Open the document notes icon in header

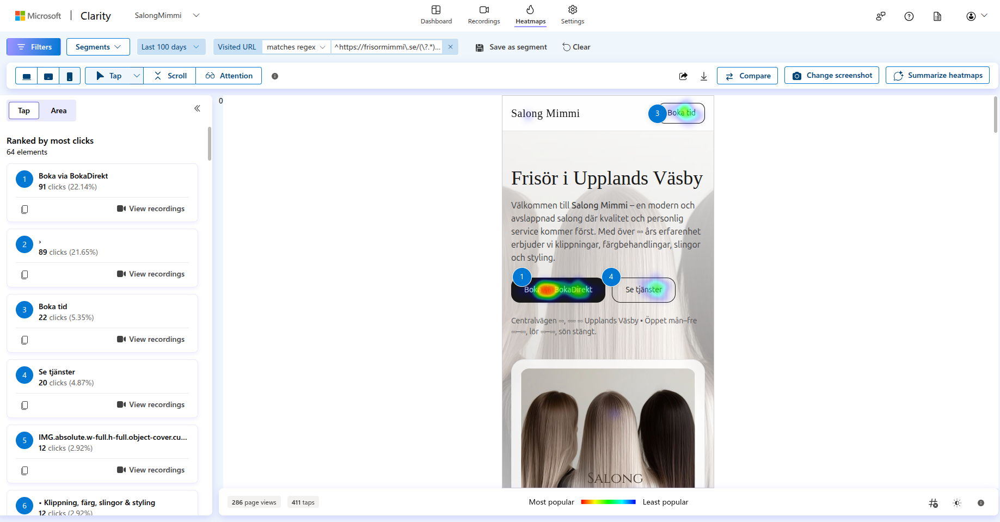tap(937, 16)
